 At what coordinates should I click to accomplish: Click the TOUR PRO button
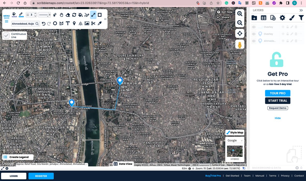click(x=278, y=93)
